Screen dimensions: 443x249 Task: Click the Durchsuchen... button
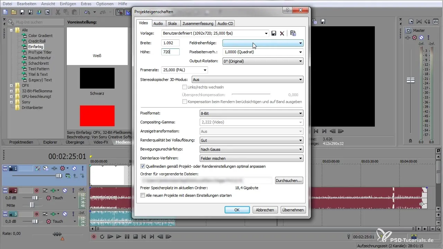tap(289, 181)
